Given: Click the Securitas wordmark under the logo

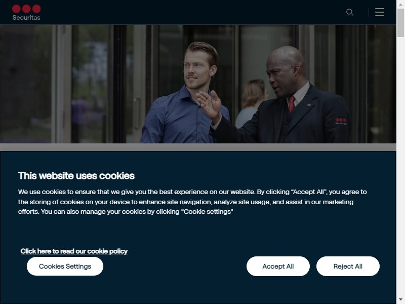Looking at the screenshot, I should pos(26,17).
